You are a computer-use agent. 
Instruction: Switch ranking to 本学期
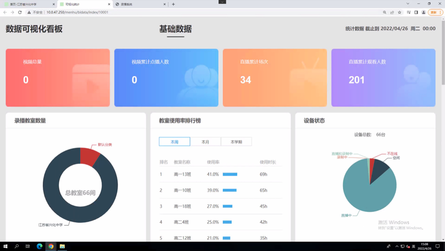click(x=236, y=142)
